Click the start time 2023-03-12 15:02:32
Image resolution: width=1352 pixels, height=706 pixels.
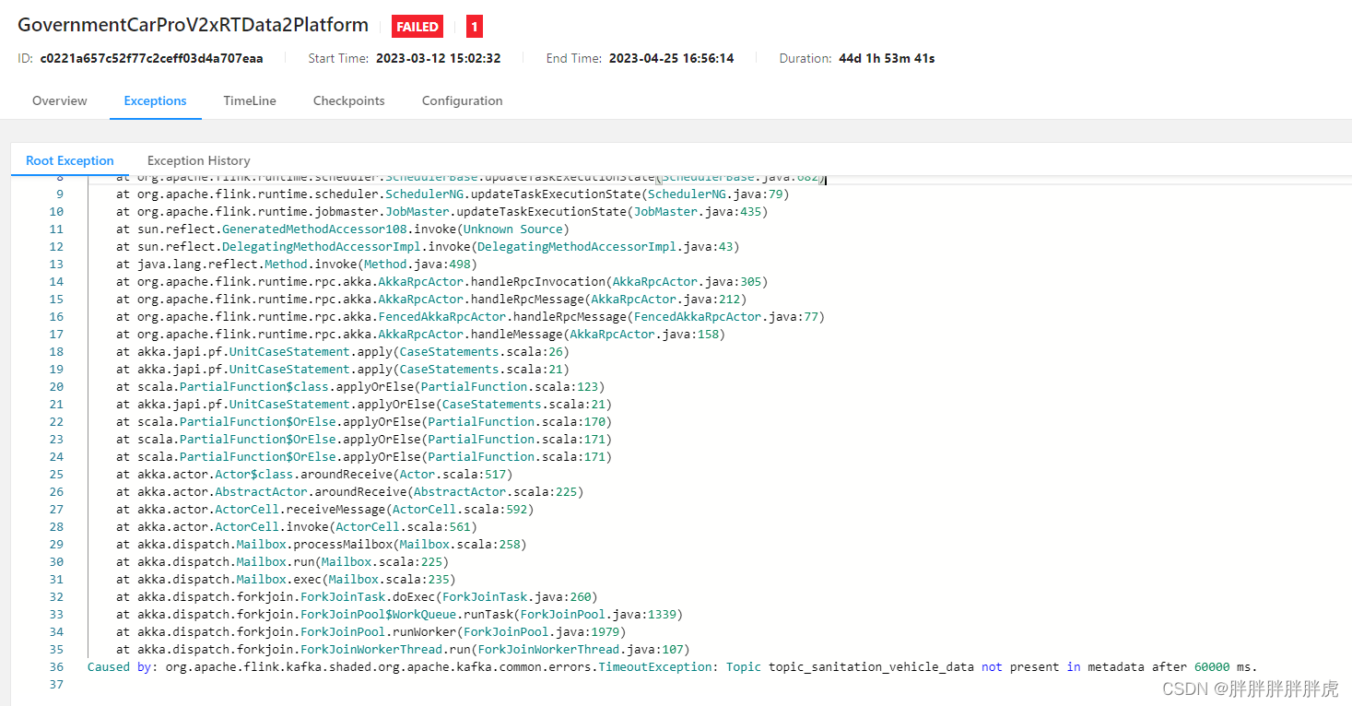point(439,58)
